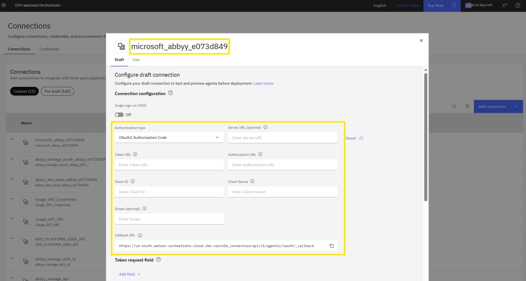Expand the abbyy_vantage_skill_id row
This screenshot has height=281, width=526.
click(x=12, y=258)
